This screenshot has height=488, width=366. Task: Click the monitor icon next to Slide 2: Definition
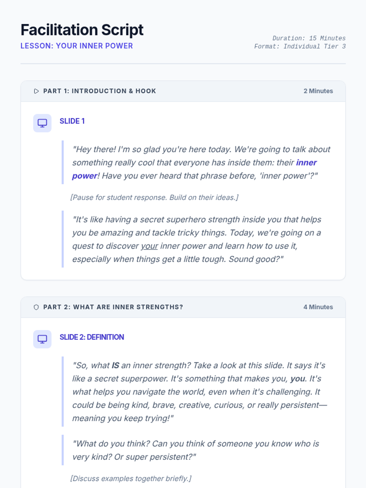[42, 339]
